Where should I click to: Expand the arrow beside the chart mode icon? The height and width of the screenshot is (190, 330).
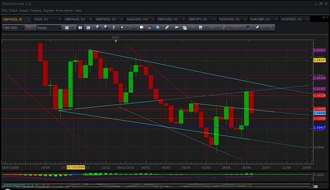point(73,27)
